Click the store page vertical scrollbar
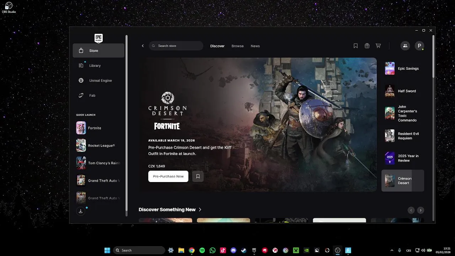 click(433, 57)
